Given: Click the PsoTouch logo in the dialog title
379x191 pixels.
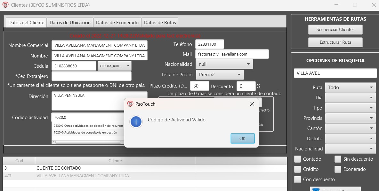Looking at the screenshot, I should (x=130, y=104).
